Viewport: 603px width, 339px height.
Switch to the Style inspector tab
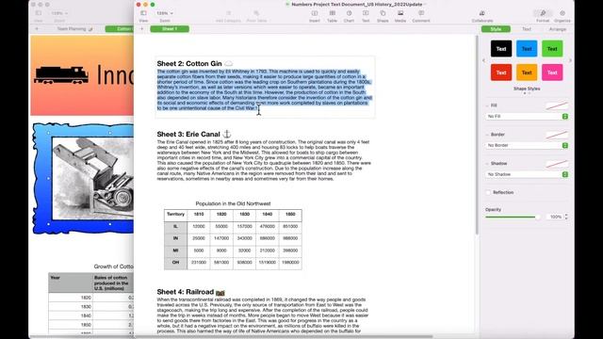(496, 29)
